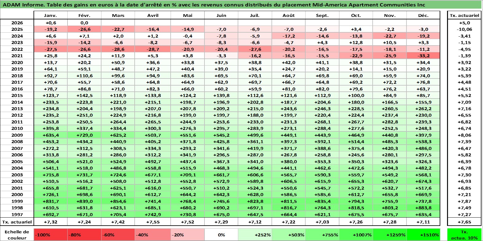Select the -60% color scale swatch
Image resolution: width=483 pixels, height=241 pixels.
(x=118, y=235)
